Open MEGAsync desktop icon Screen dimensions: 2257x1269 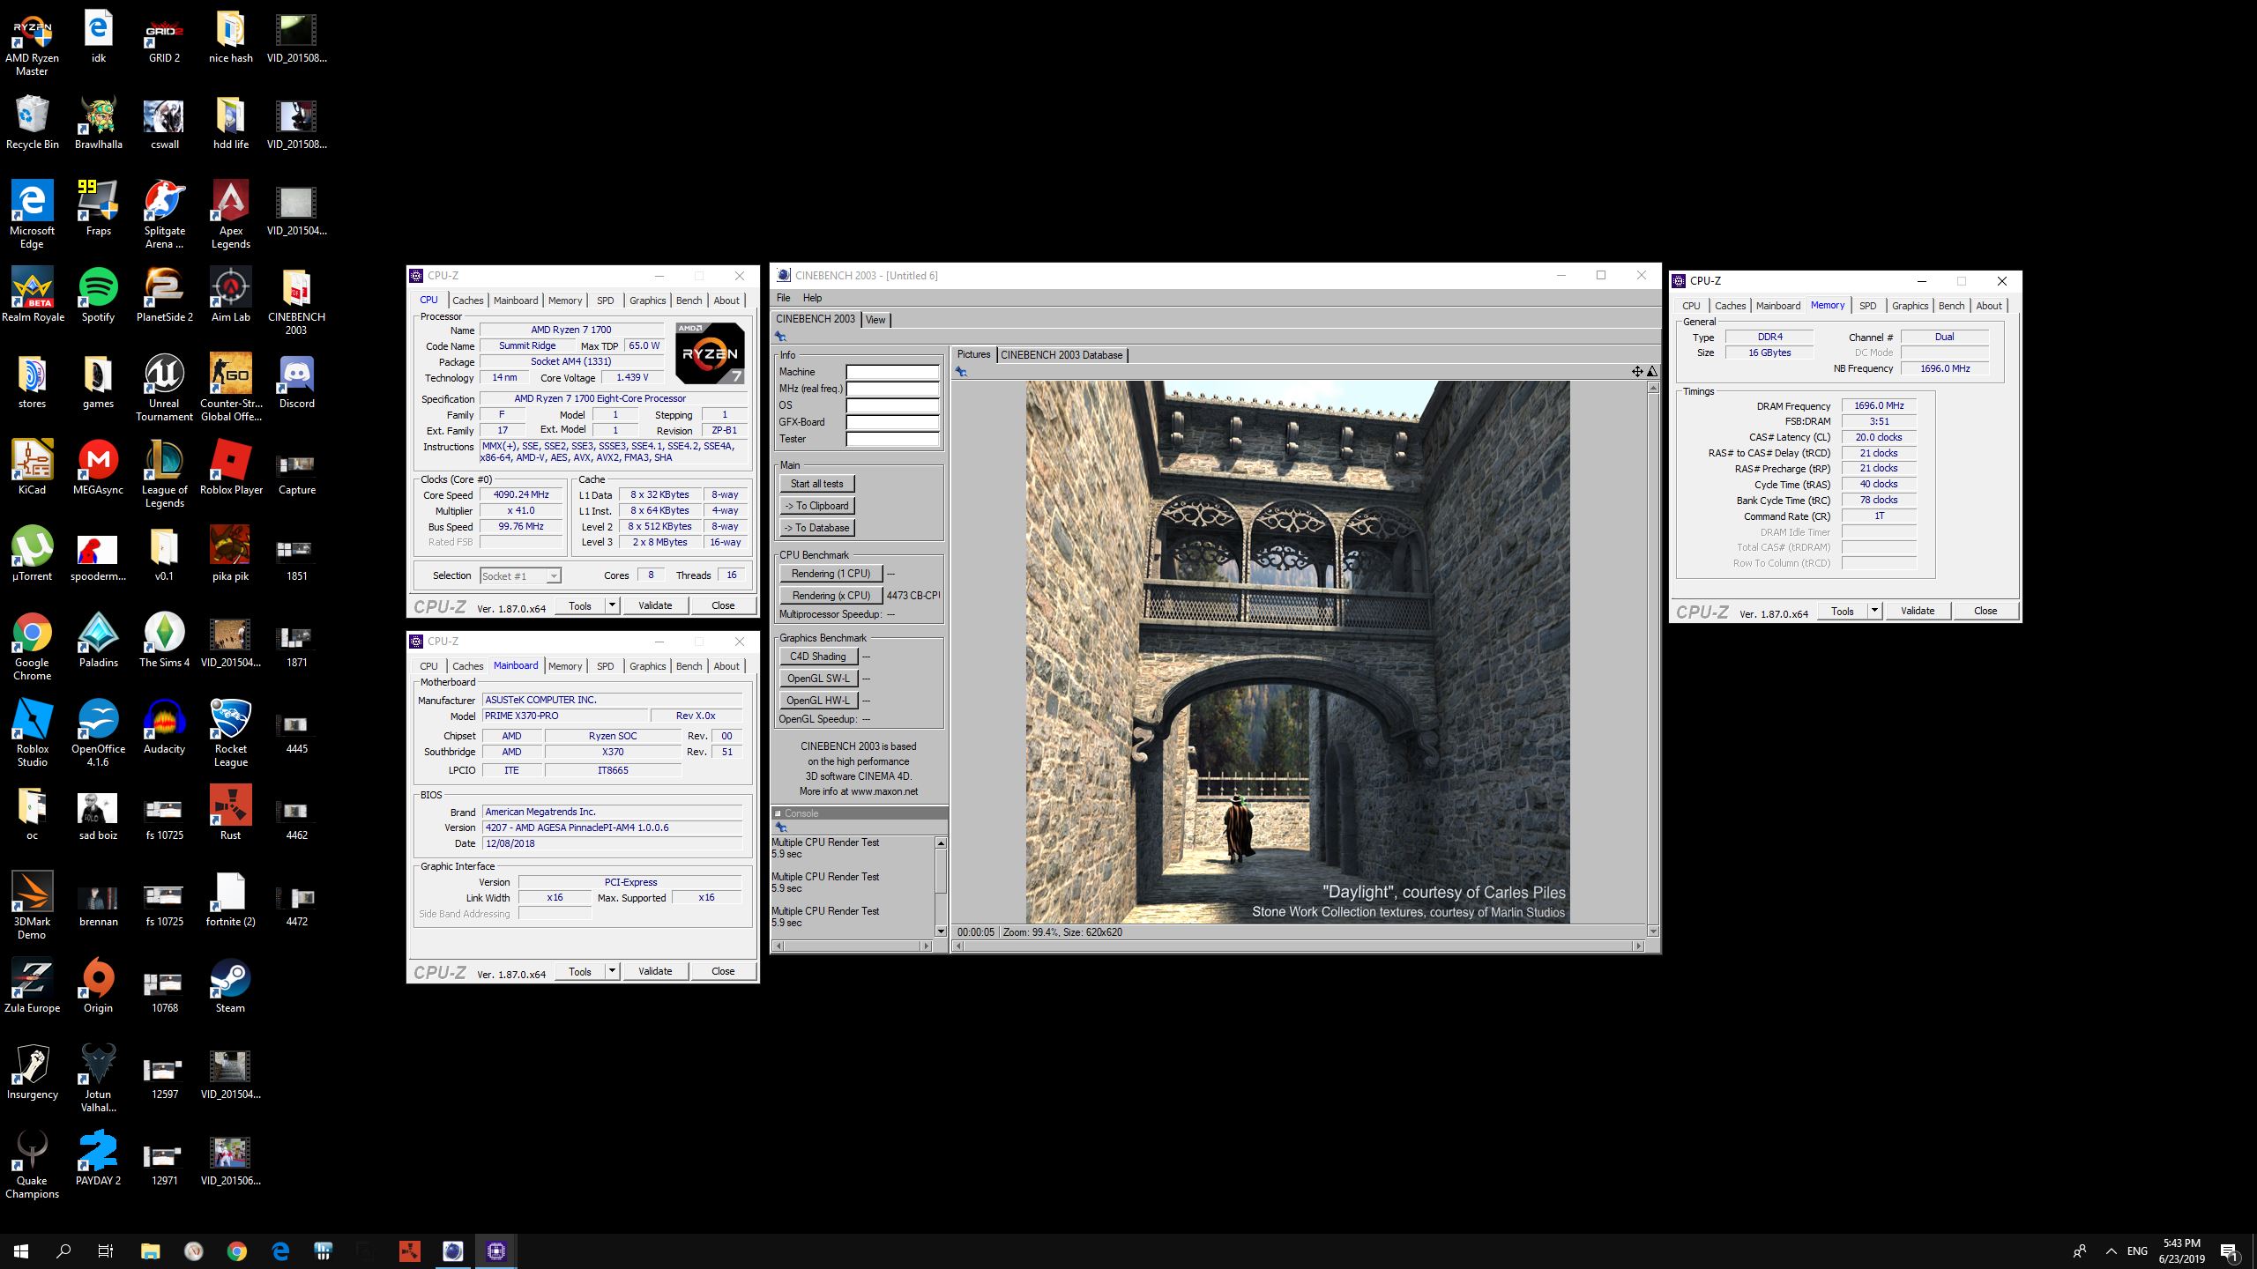pos(98,469)
